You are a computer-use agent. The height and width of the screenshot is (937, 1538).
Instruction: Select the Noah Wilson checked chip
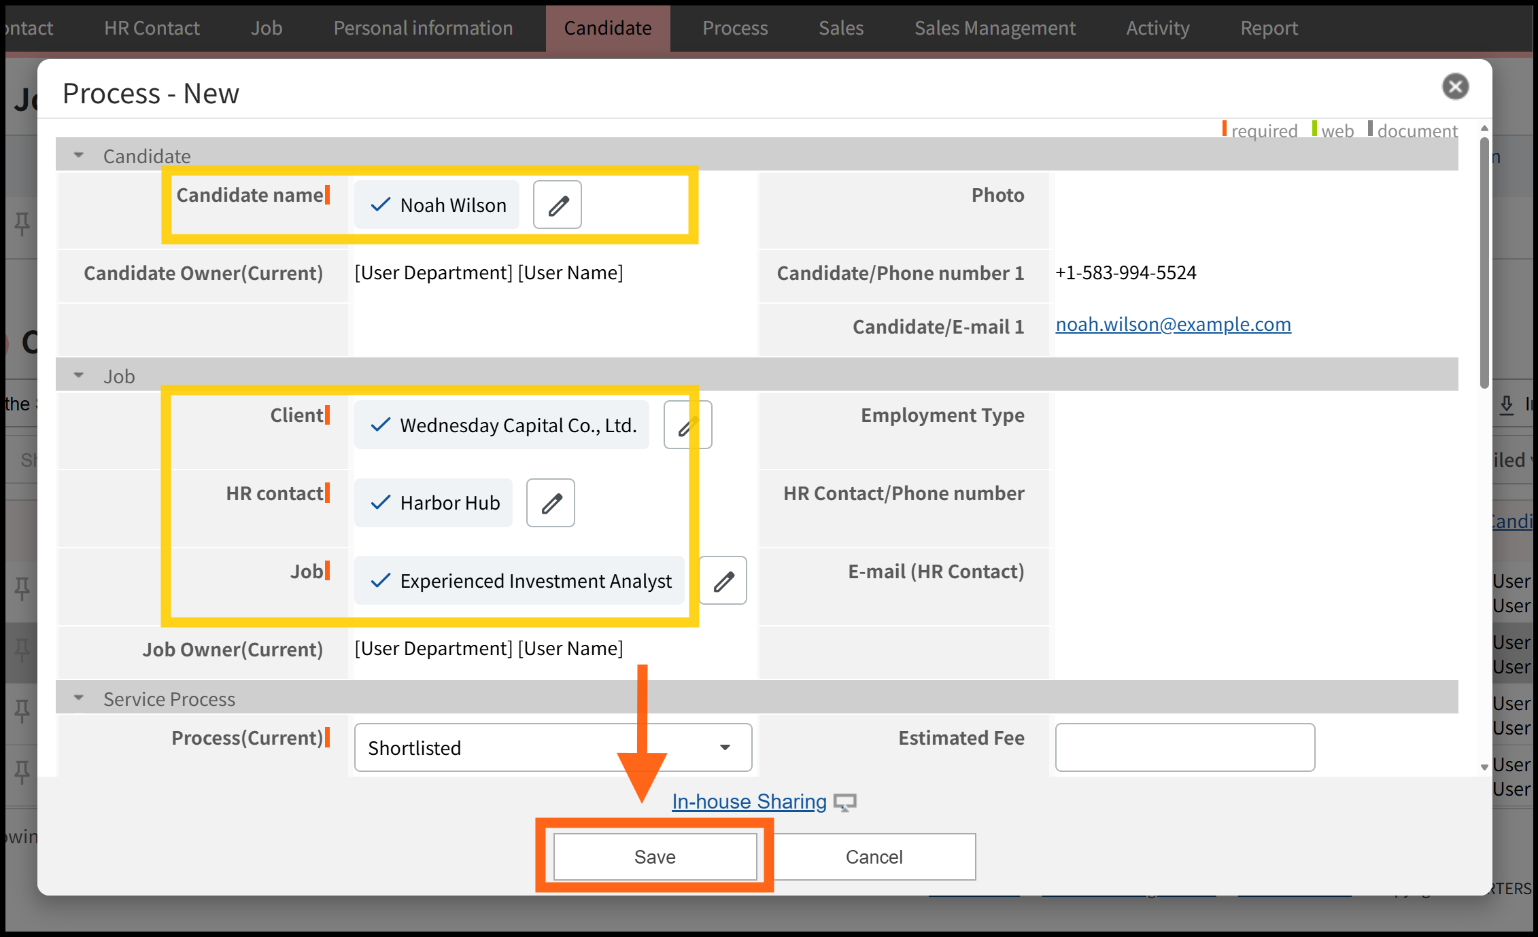(437, 205)
